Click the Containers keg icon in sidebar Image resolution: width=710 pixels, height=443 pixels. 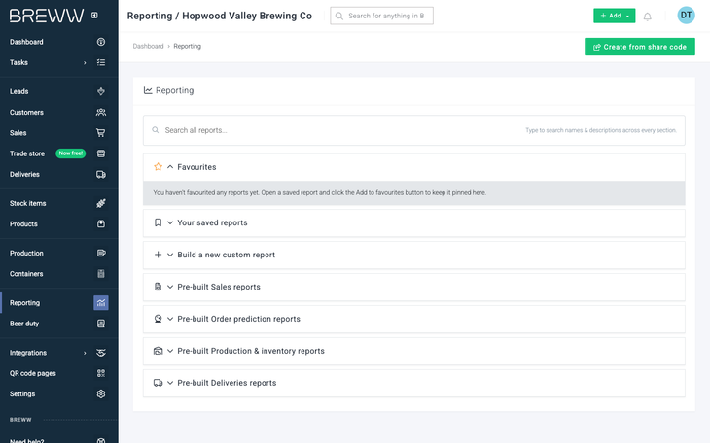pyautogui.click(x=101, y=274)
